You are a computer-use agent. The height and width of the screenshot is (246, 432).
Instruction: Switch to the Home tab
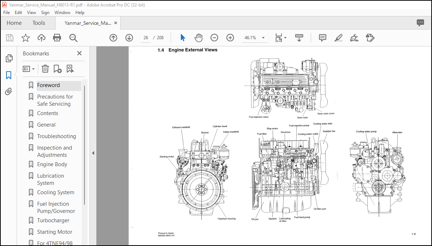pyautogui.click(x=14, y=23)
